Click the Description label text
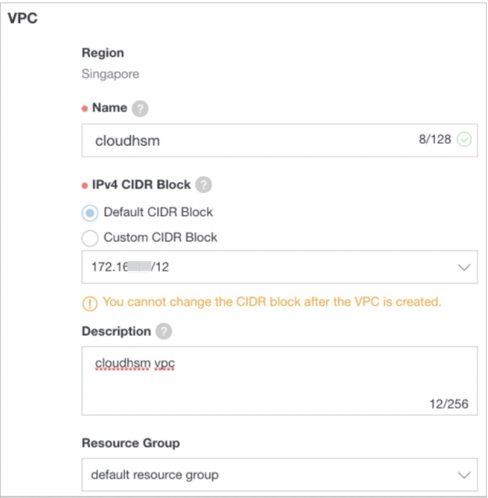Screen dimensions: 488x498 click(x=116, y=331)
